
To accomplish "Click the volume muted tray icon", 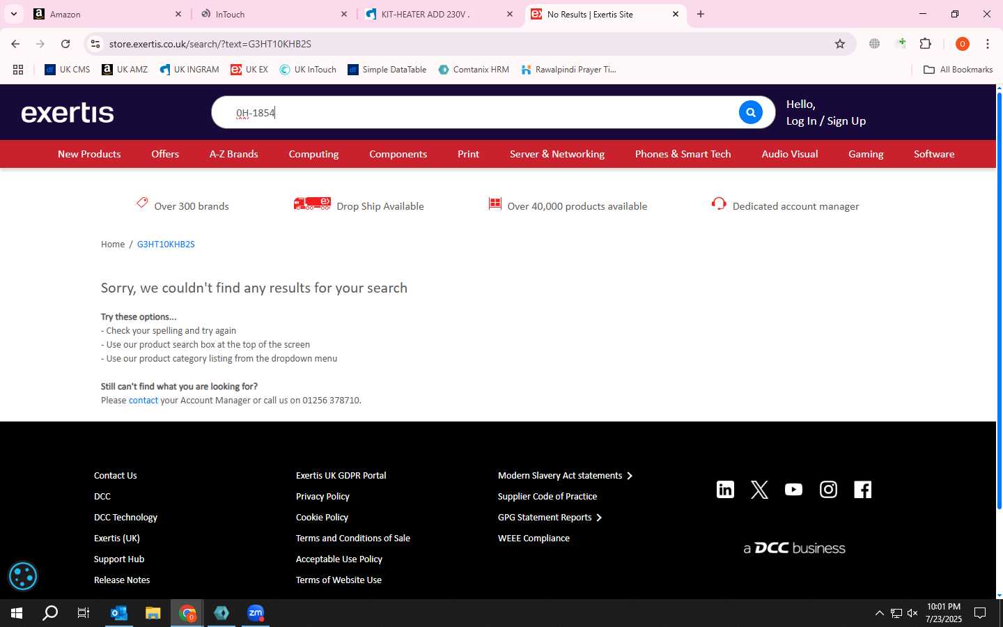I will point(912,613).
